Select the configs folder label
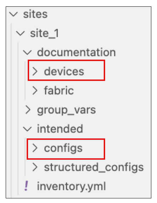 pyautogui.click(x=63, y=148)
